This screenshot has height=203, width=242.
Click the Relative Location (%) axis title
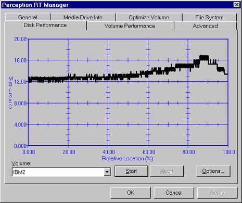[128, 159]
